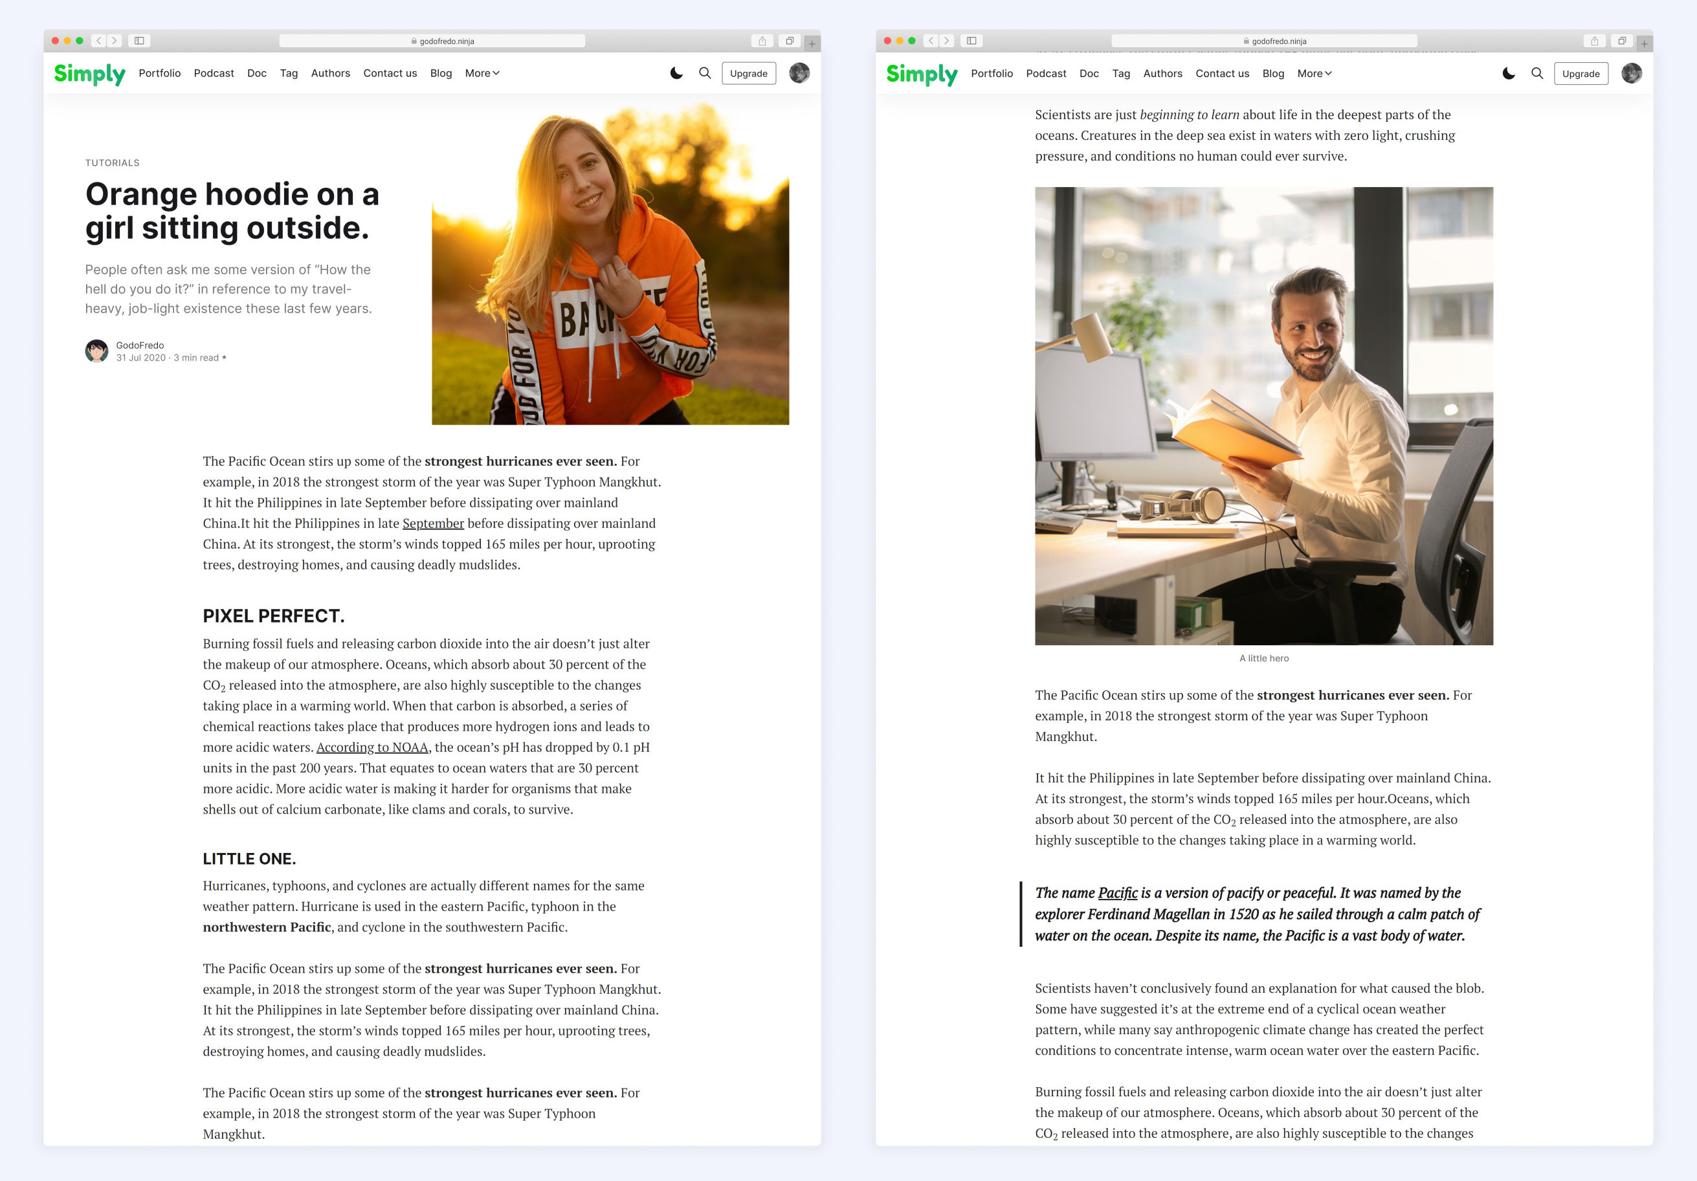Expand the More dropdown in left navbar
This screenshot has width=1697, height=1181.
[x=482, y=73]
